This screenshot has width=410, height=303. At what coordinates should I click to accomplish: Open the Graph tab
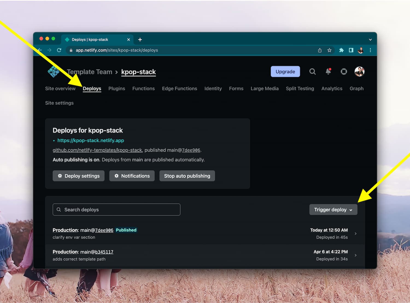[x=357, y=89]
